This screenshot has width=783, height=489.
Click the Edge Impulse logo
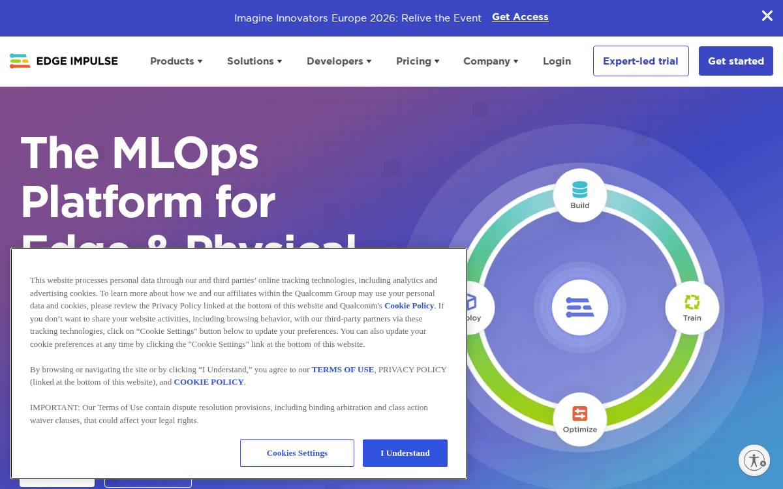64,61
